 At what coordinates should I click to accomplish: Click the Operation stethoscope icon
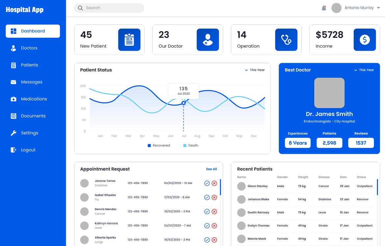click(286, 39)
